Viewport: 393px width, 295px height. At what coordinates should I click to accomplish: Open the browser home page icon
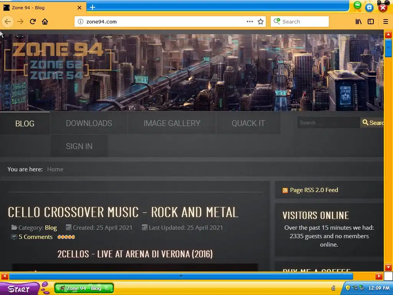coord(45,22)
